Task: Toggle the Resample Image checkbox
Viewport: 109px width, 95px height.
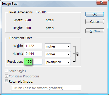Action: click(6, 81)
